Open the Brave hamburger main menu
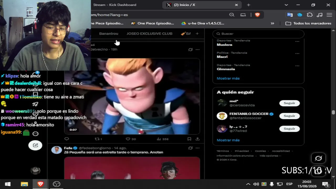The height and width of the screenshot is (189, 336). [329, 15]
